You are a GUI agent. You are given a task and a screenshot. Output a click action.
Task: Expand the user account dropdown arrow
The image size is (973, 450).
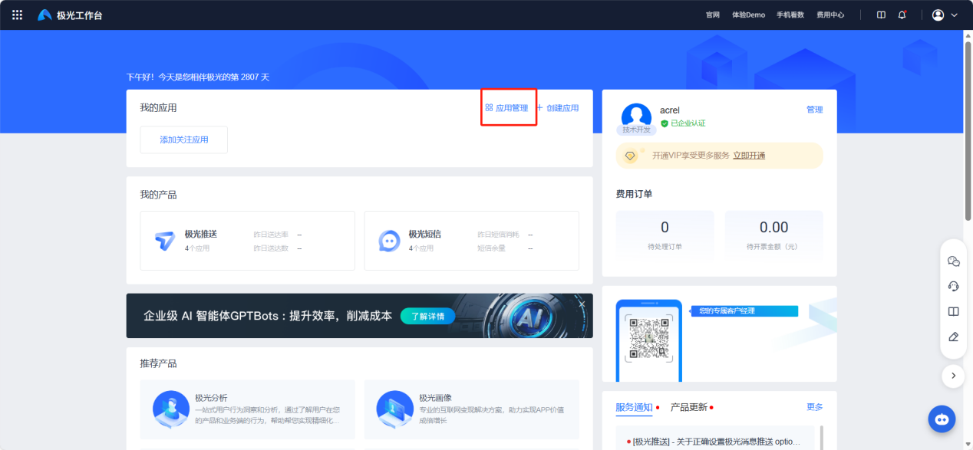[x=955, y=15]
